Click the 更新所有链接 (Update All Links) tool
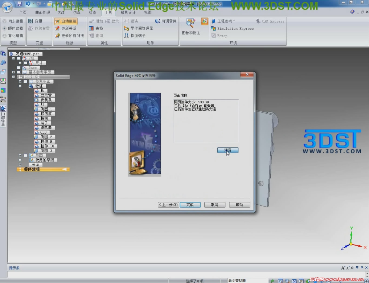Screen dimensions: 369x283 tap(69, 36)
